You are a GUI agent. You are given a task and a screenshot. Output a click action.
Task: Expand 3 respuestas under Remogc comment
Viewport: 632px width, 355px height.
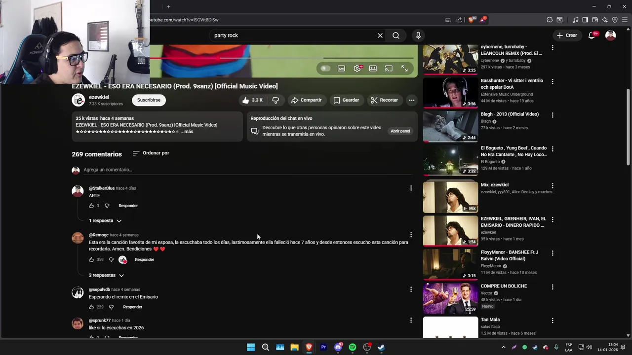(x=106, y=275)
